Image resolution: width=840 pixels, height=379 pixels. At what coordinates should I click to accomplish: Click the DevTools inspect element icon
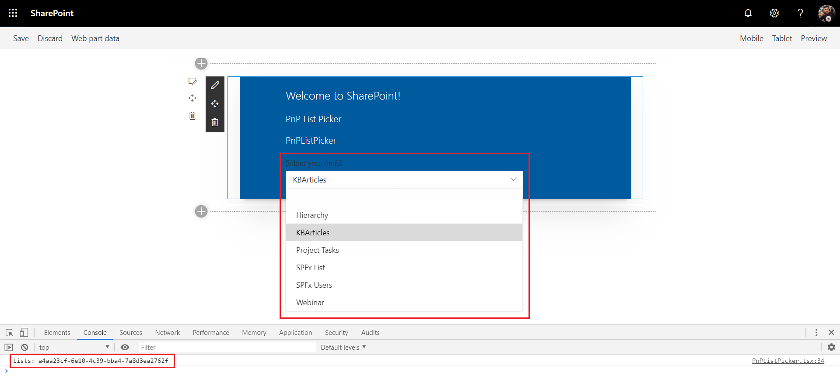click(x=9, y=333)
